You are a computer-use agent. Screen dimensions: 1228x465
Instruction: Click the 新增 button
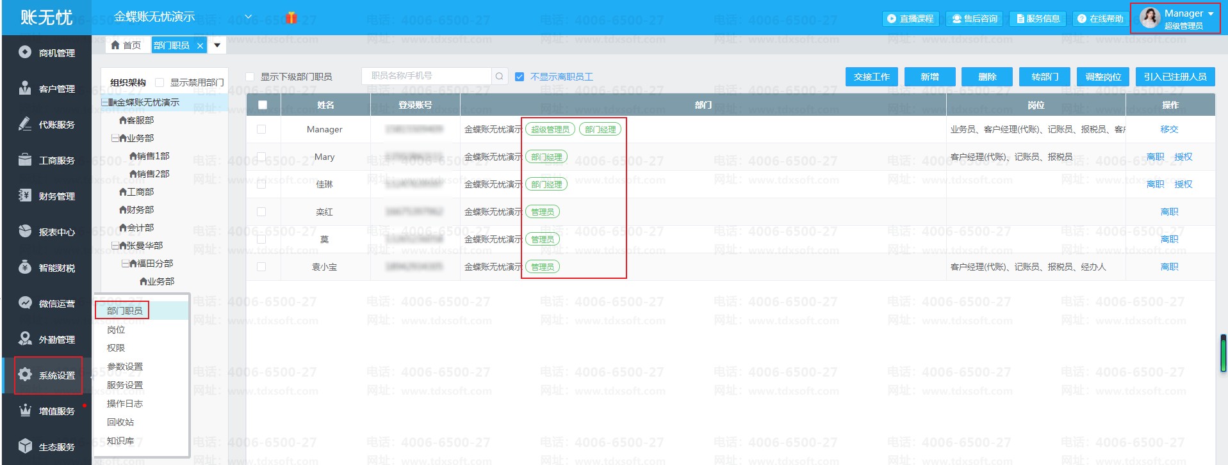(929, 77)
